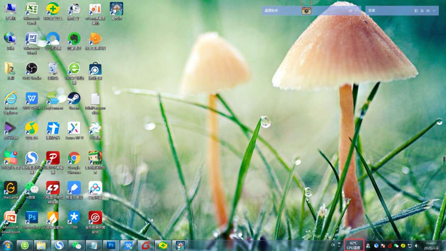
Task: Launch WPS Office desktop shortcut
Action: click(32, 101)
